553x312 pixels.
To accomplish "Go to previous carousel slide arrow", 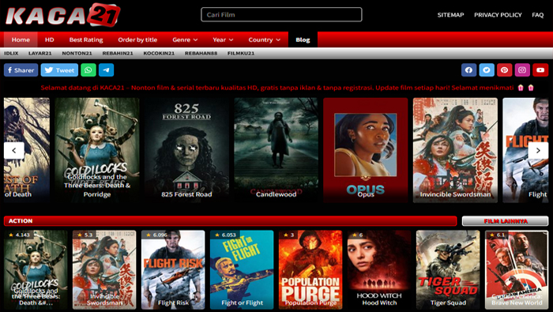I will tap(14, 151).
